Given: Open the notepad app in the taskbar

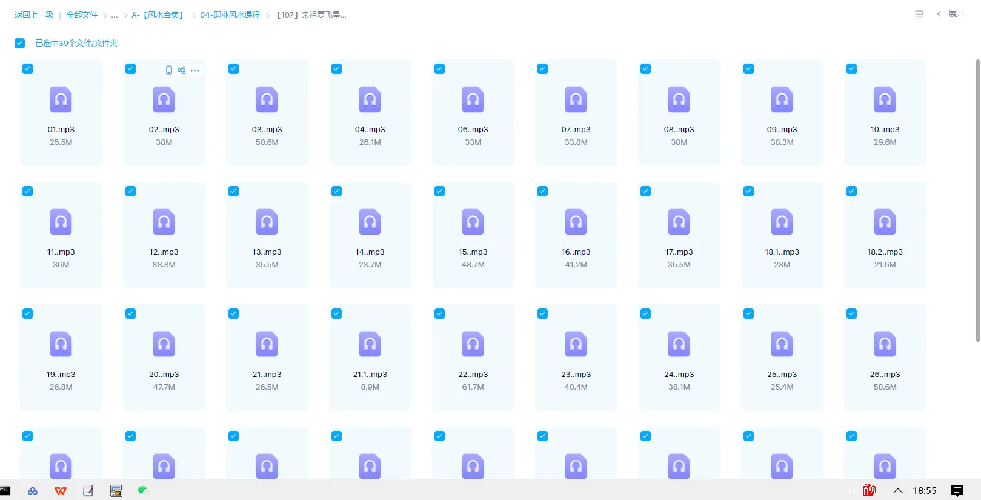Looking at the screenshot, I should click(x=88, y=491).
